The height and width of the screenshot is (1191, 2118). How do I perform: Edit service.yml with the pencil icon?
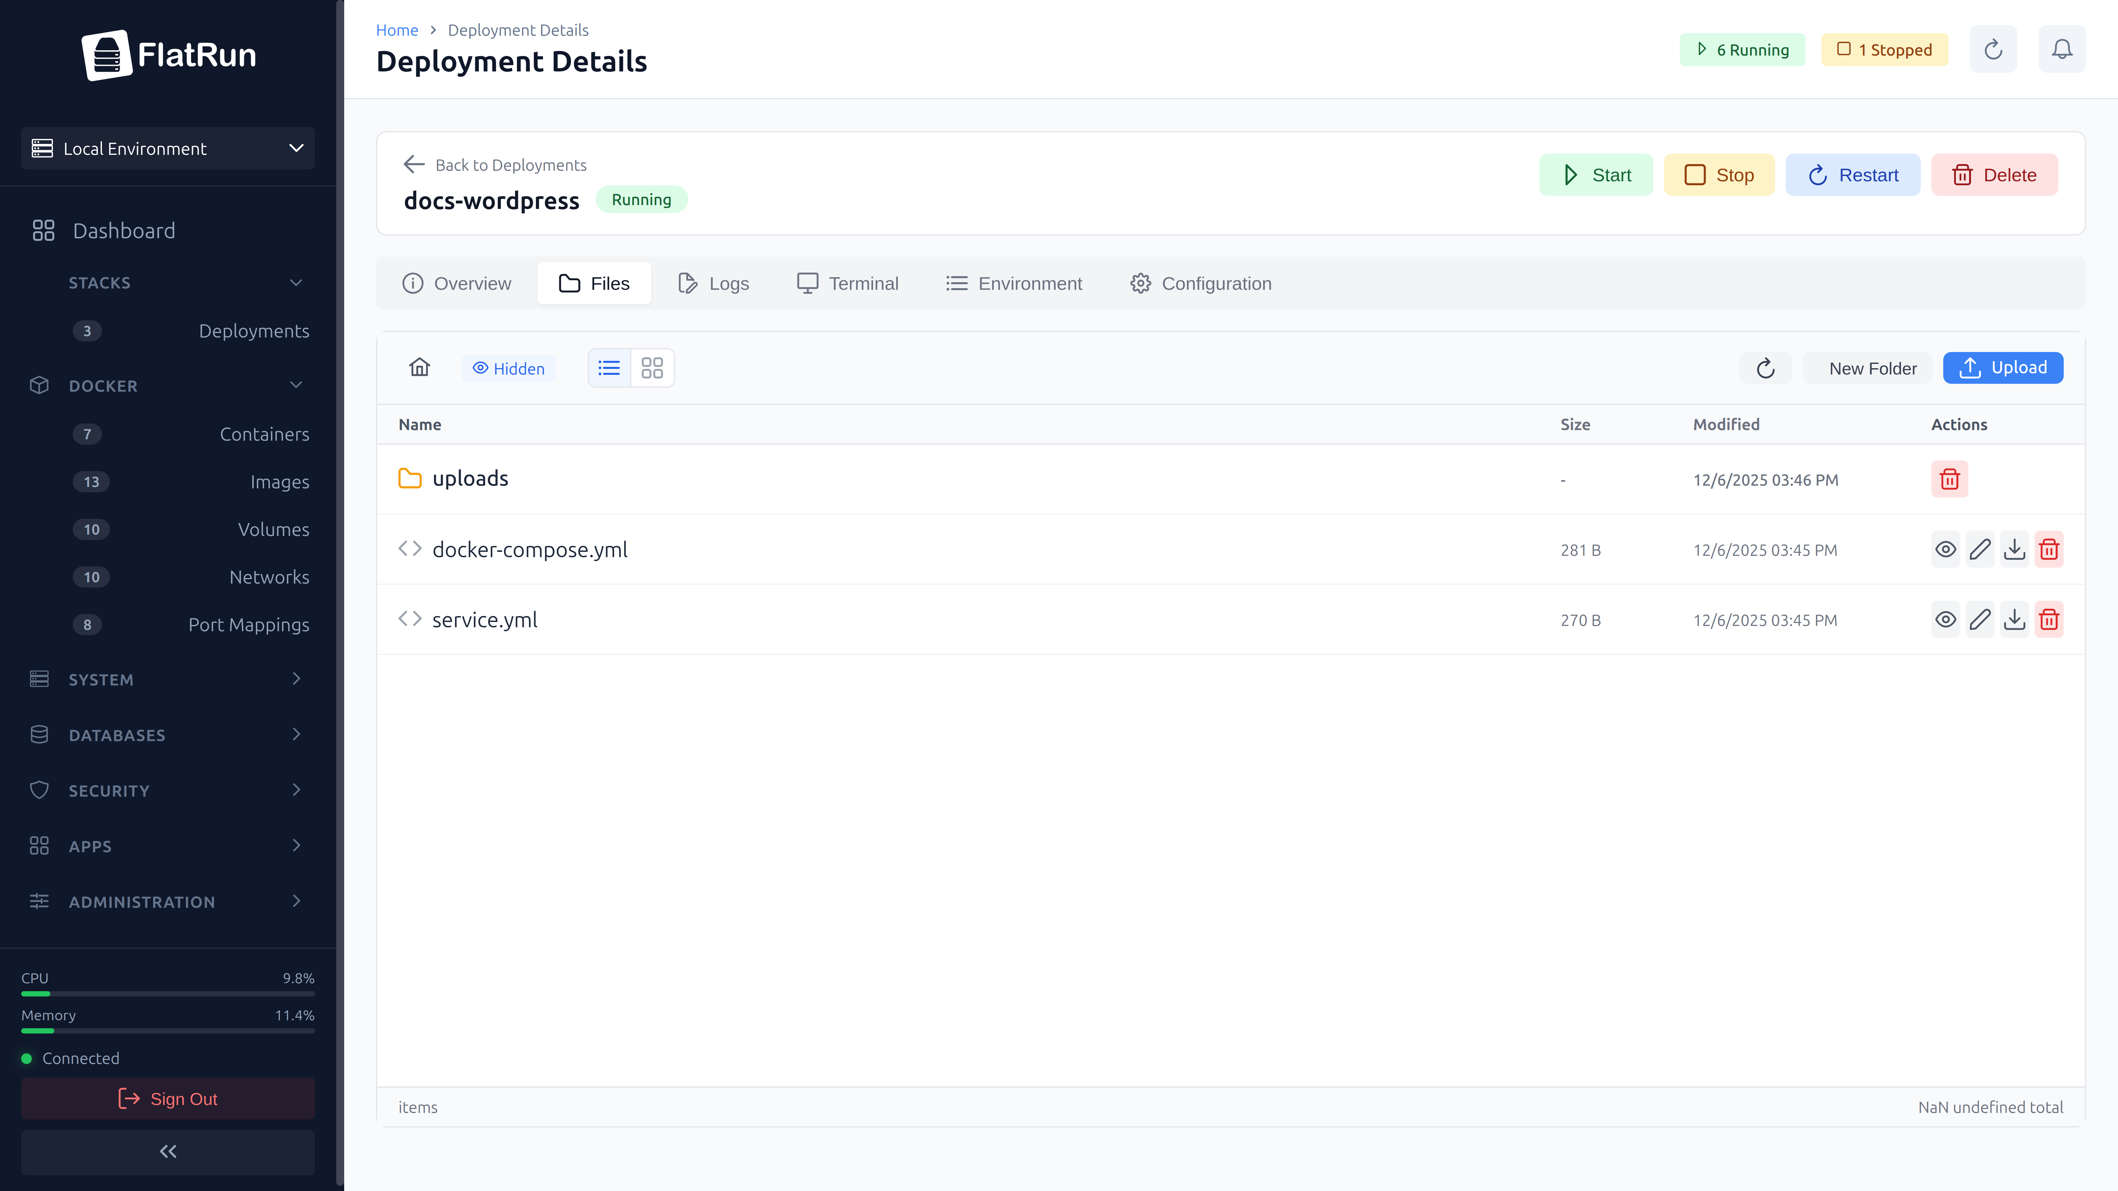click(x=1981, y=619)
